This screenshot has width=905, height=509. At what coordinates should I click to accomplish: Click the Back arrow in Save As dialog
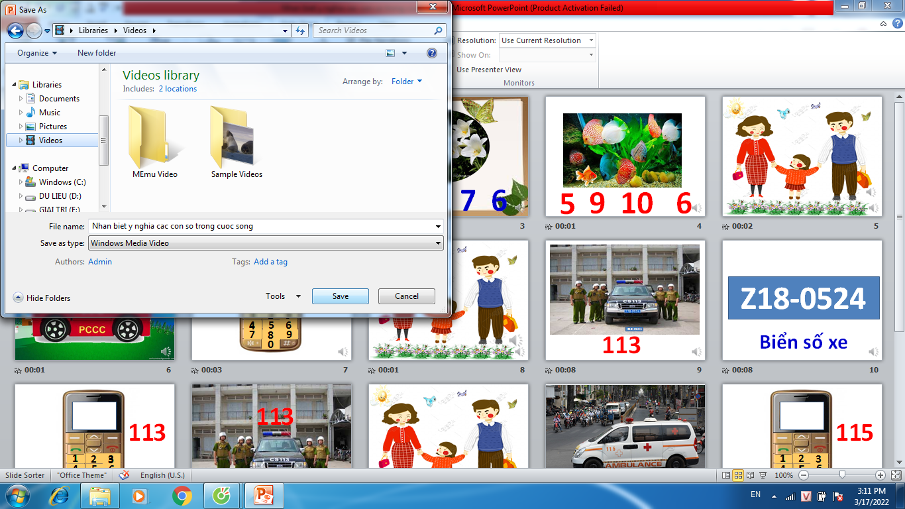pos(15,30)
